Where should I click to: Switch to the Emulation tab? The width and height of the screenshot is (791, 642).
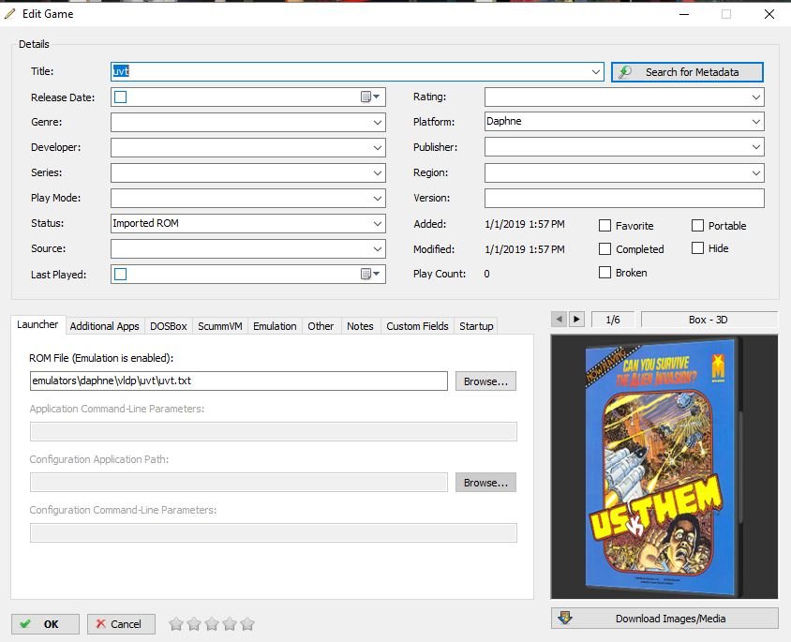click(275, 326)
